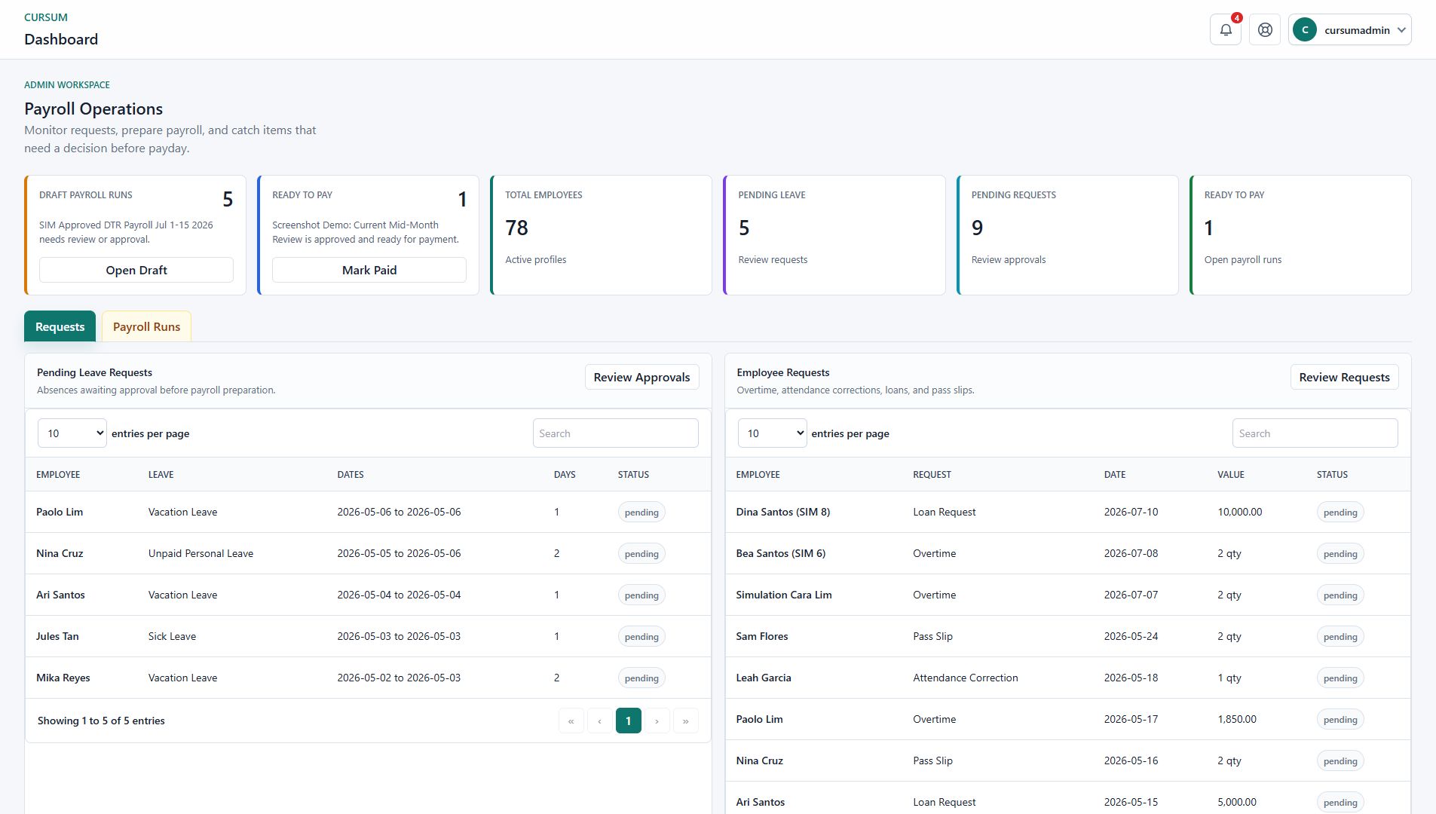Sort requests table by Status column
The width and height of the screenshot is (1436, 814).
(1332, 475)
